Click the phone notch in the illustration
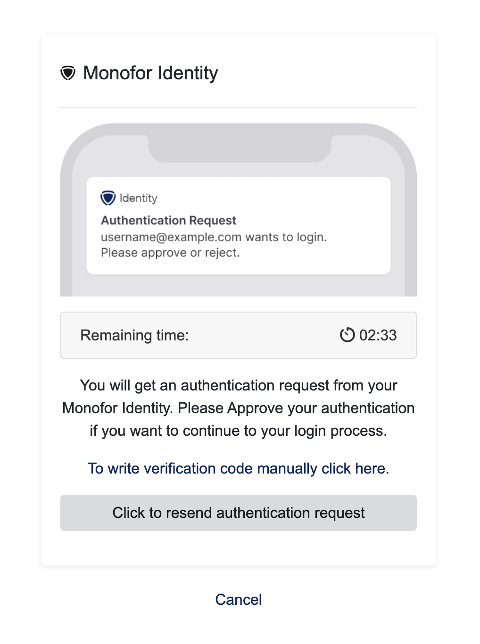Image resolution: width=480 pixels, height=644 pixels. pos(240,148)
